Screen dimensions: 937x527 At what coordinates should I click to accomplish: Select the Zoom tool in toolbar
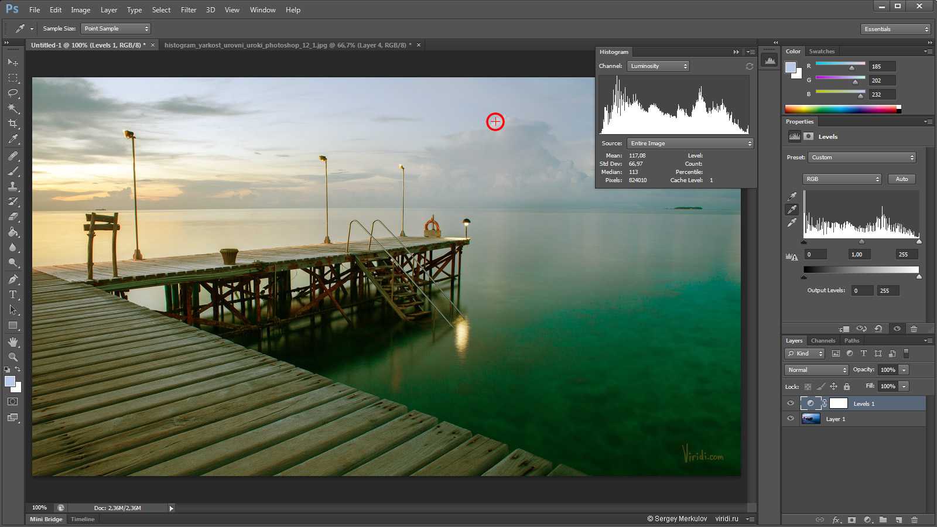click(x=13, y=357)
